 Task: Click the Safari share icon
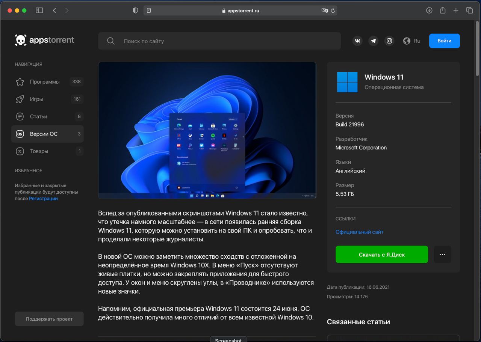pyautogui.click(x=443, y=10)
